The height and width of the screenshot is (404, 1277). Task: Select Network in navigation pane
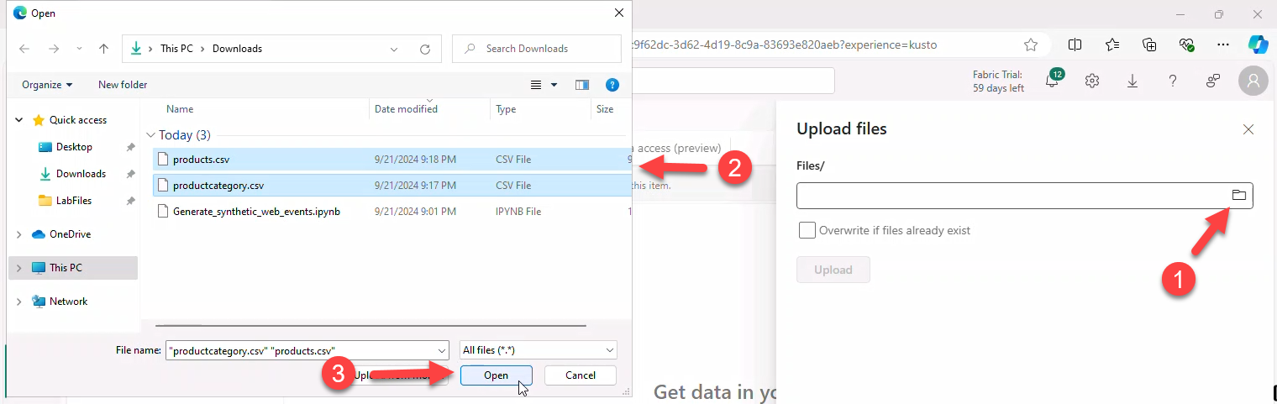[68, 302]
